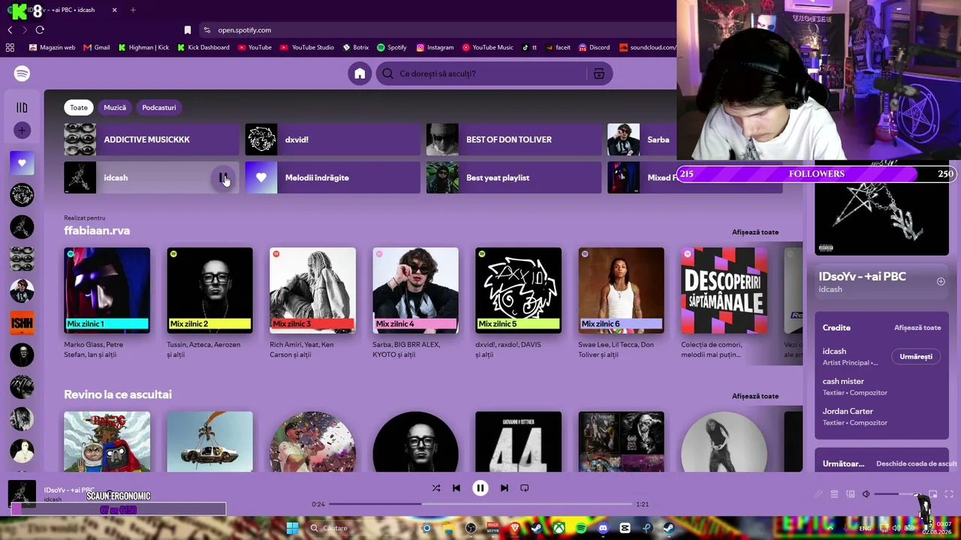Screen dimensions: 961x540
Task: Open the Windows Start menu
Action: click(x=293, y=528)
